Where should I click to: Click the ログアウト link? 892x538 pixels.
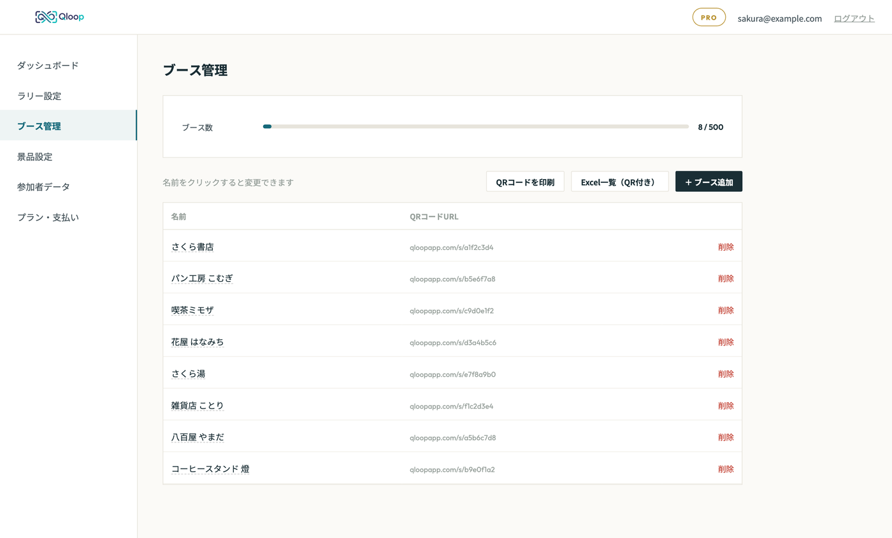[854, 18]
